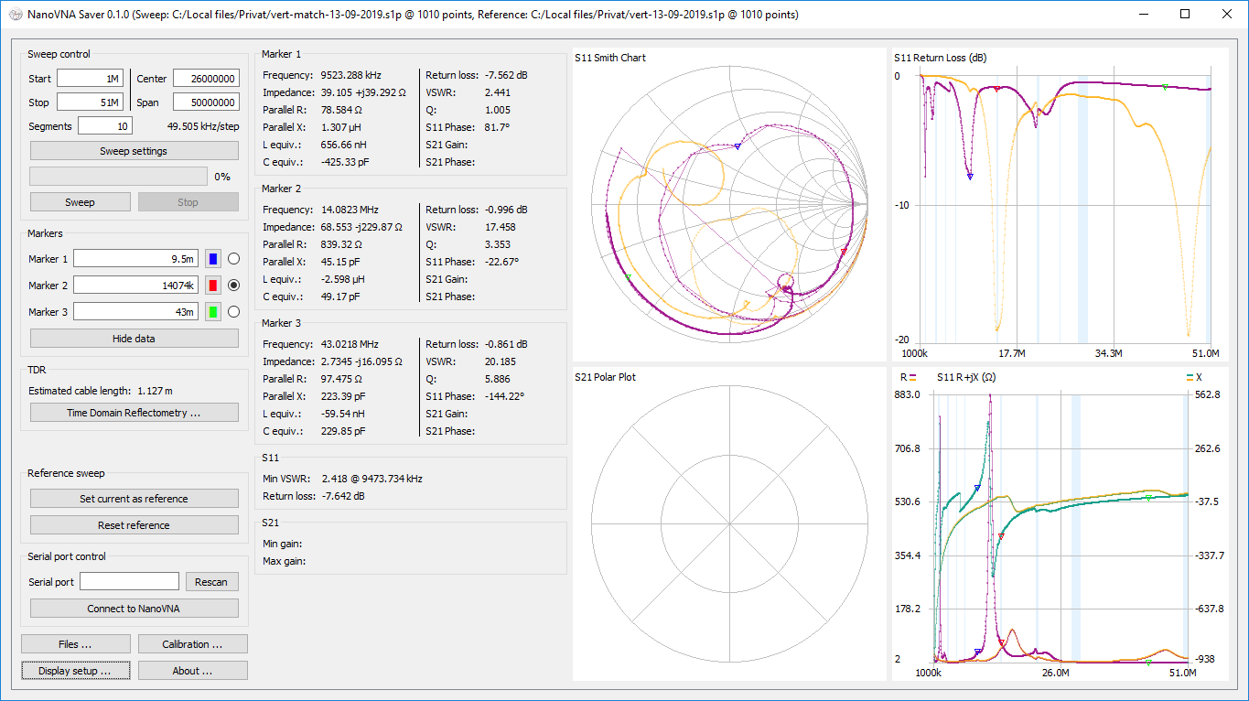Image resolution: width=1249 pixels, height=701 pixels.
Task: Click the Marker 3 frequency field
Action: pos(135,312)
